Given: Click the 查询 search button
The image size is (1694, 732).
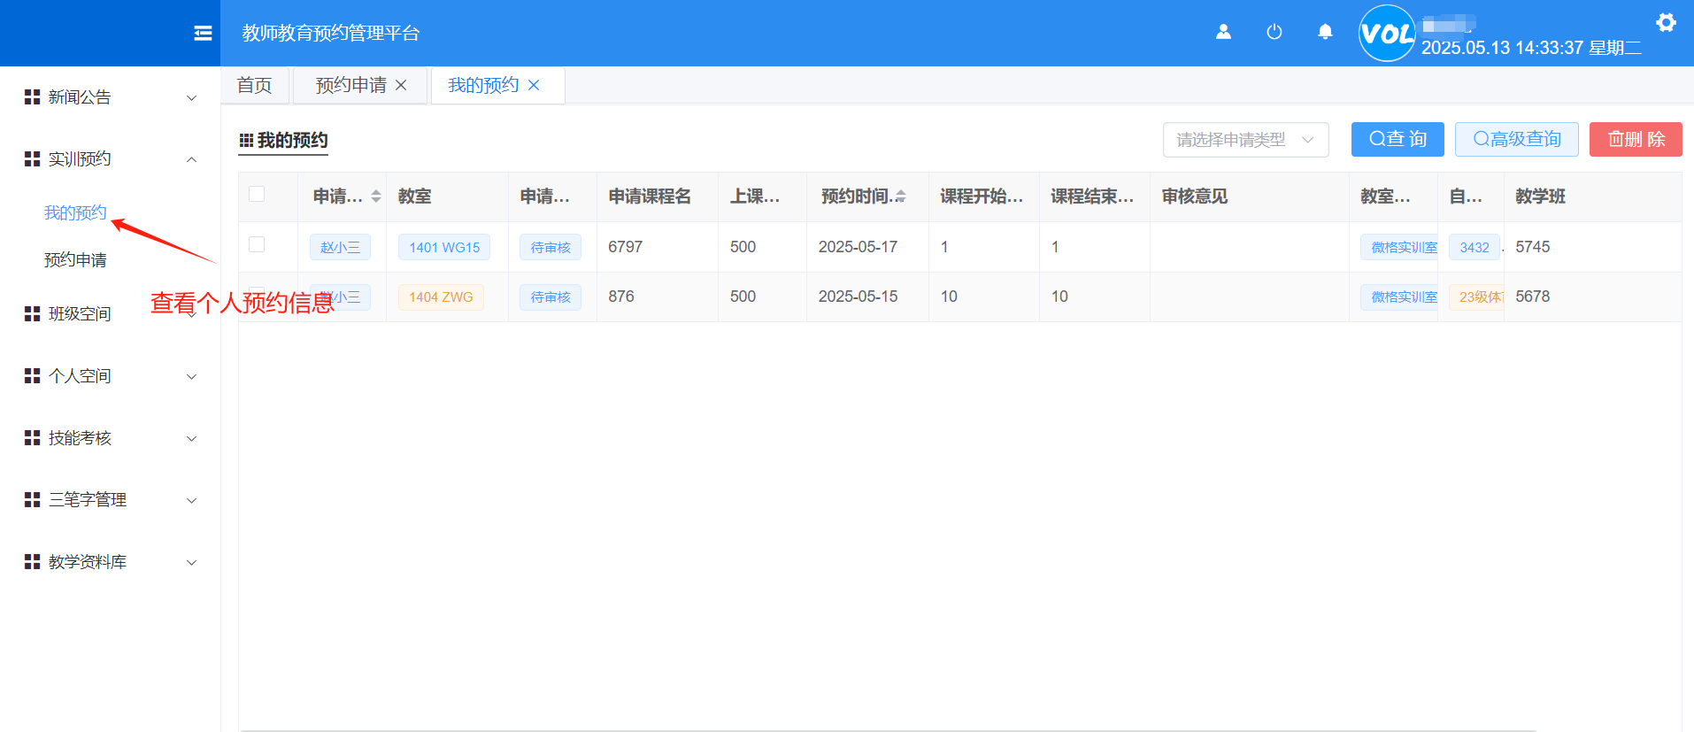Looking at the screenshot, I should pyautogui.click(x=1397, y=140).
